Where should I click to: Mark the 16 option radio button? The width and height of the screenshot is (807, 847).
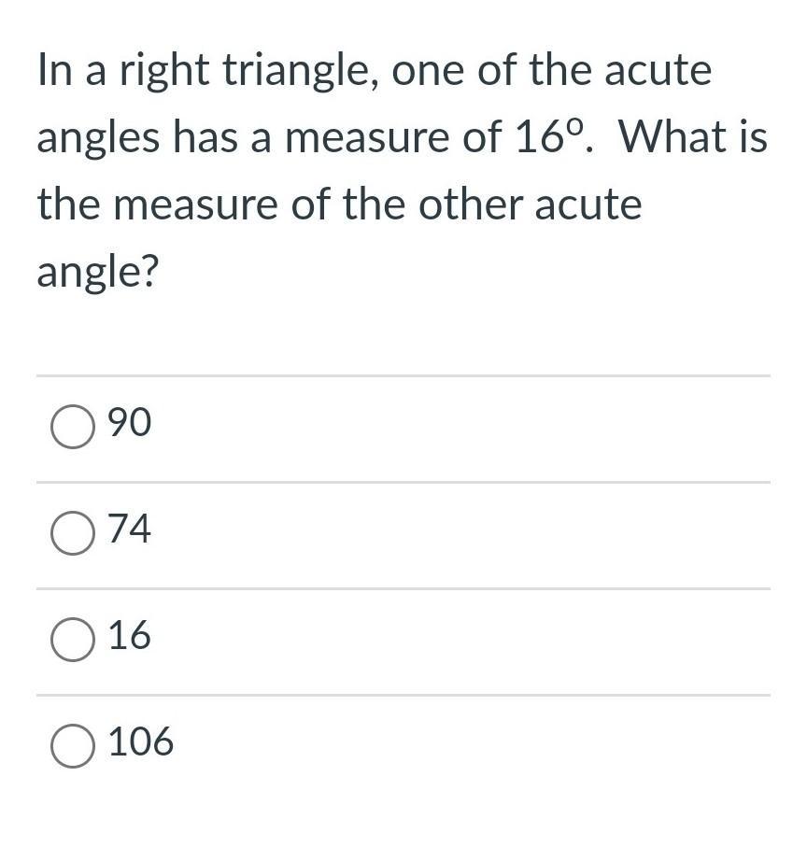coord(73,640)
